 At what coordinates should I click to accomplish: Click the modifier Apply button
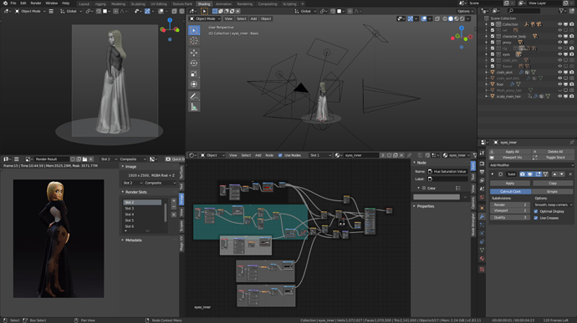(509, 183)
